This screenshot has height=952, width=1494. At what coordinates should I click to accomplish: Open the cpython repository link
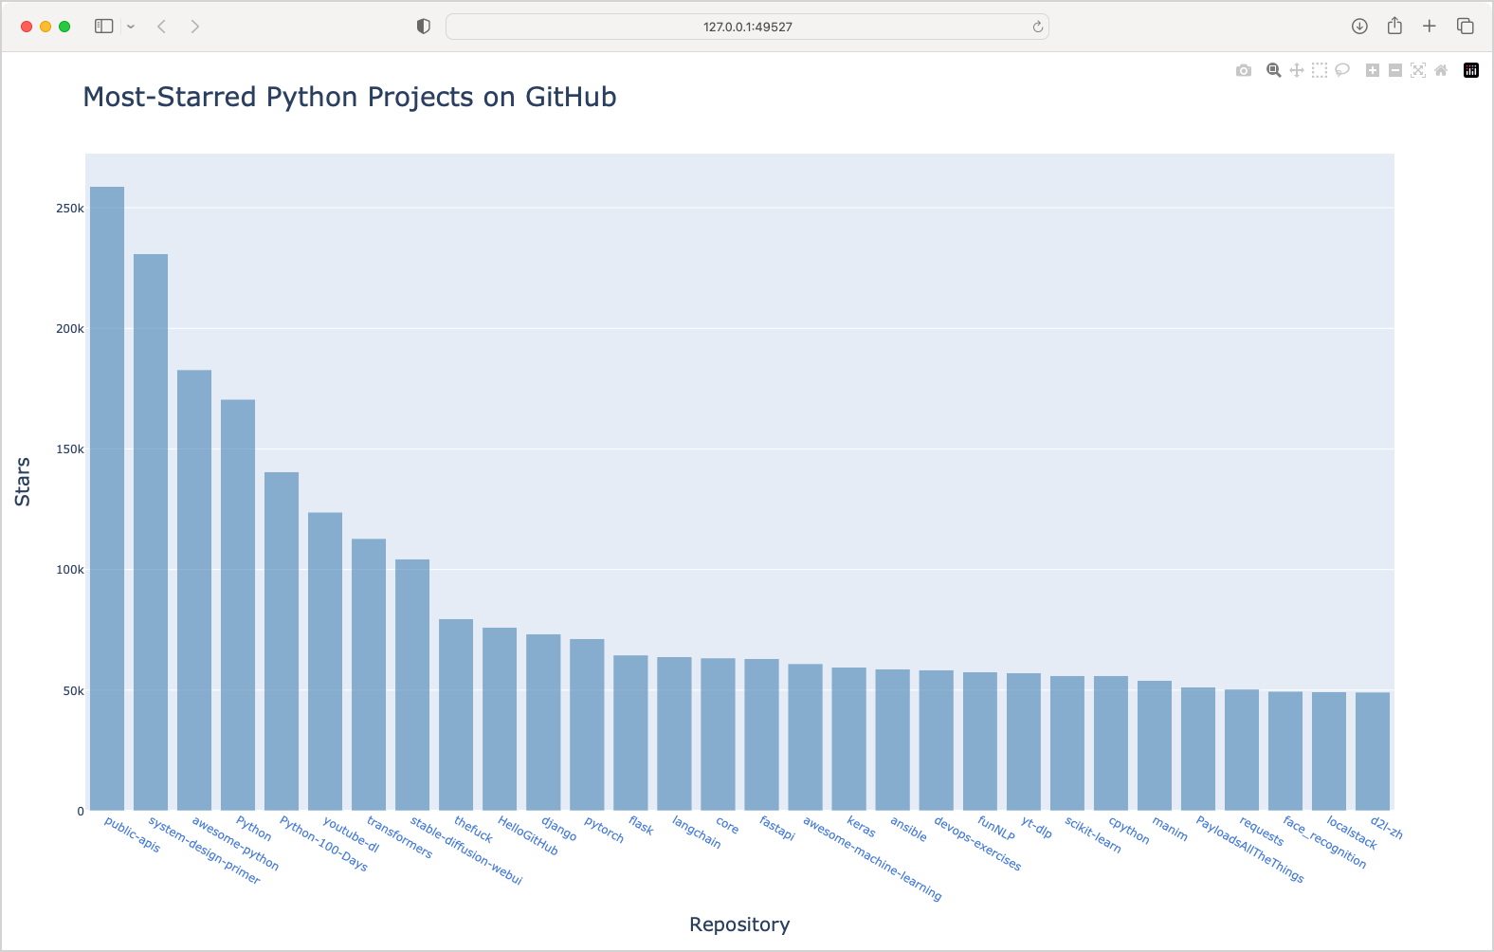point(1129,830)
